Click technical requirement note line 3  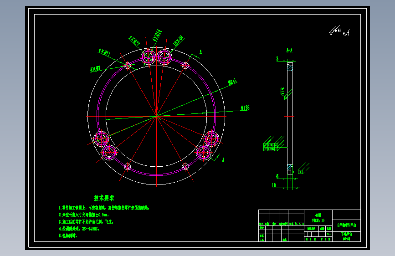click(86, 222)
